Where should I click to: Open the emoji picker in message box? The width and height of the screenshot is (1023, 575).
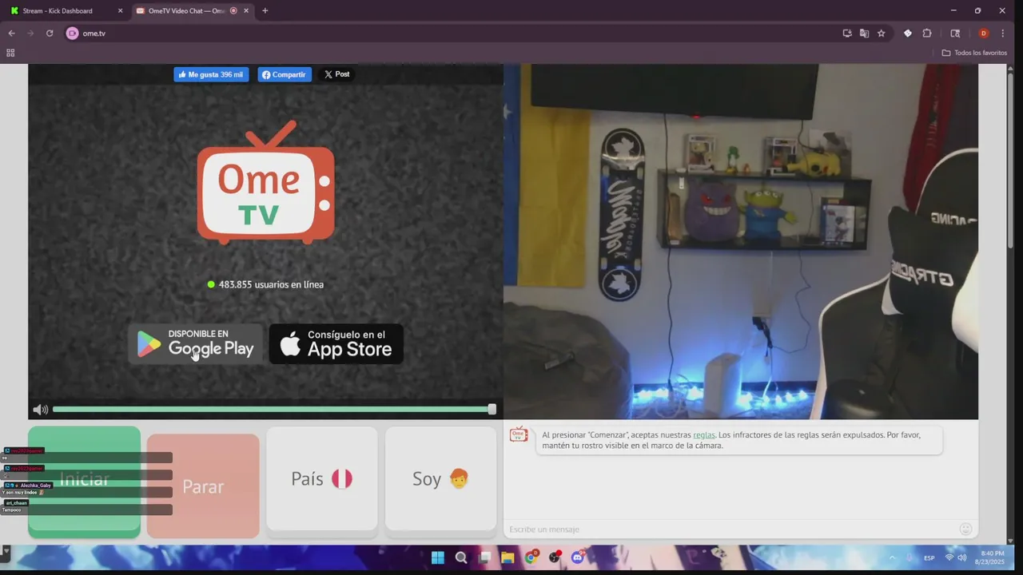[965, 529]
